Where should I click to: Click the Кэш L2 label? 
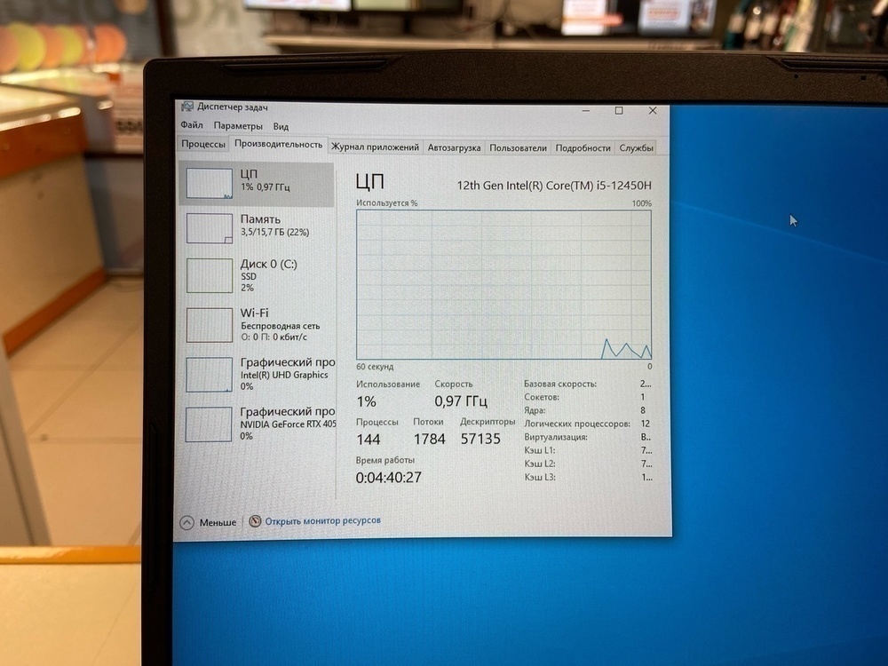click(540, 464)
